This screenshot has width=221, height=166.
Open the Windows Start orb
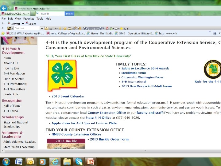coord(6,162)
